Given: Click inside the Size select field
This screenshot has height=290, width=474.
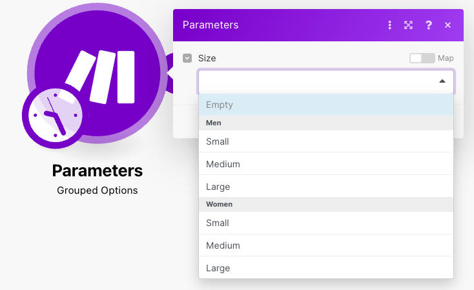Looking at the screenshot, I should tap(326, 81).
